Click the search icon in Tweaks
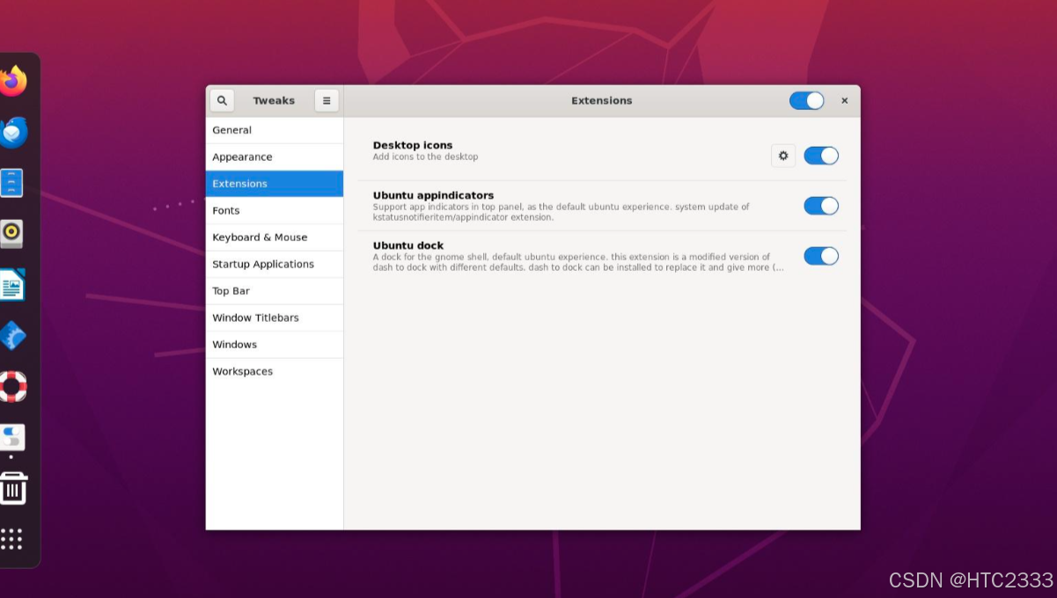1057x598 pixels. pos(222,100)
